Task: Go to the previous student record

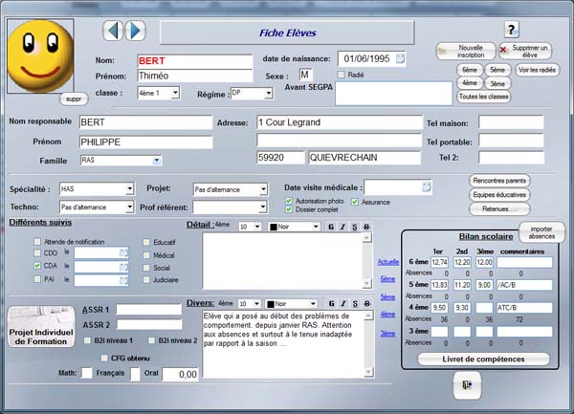Action: click(113, 31)
